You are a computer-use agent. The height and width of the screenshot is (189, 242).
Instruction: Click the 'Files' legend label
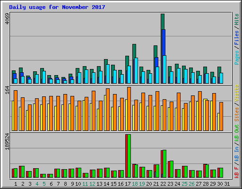237,38
